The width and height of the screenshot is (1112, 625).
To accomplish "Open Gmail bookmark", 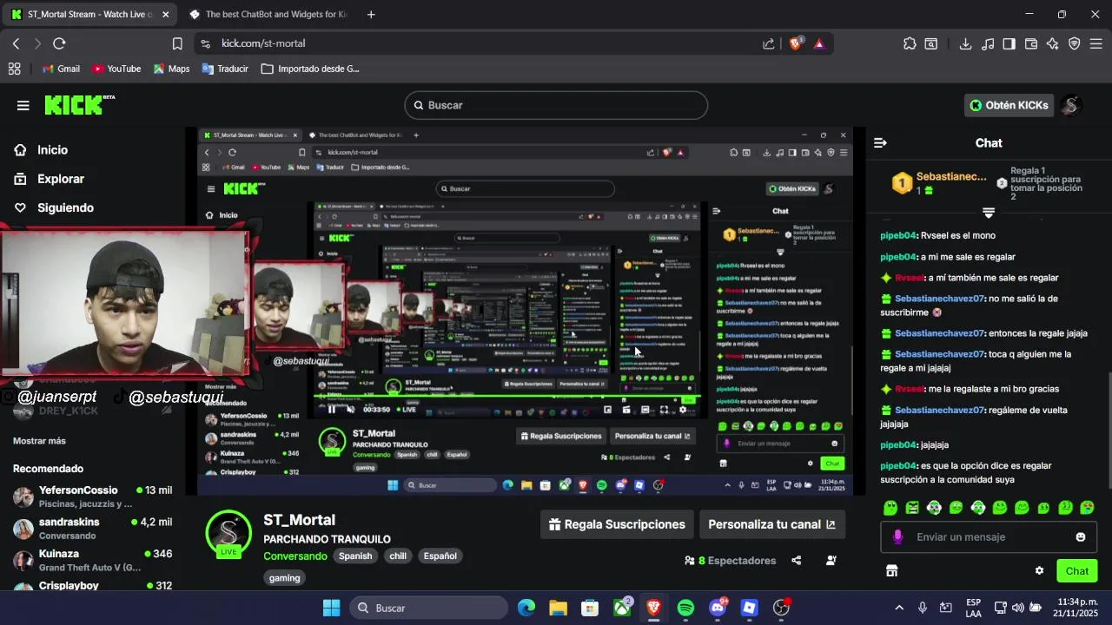I will tap(61, 69).
